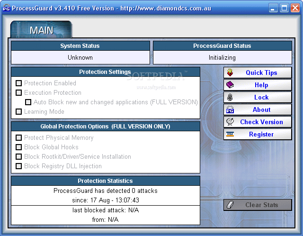Image resolution: width=303 pixels, height=236 pixels.
Task: Maximize the ProcessGuard window
Action: coord(284,8)
